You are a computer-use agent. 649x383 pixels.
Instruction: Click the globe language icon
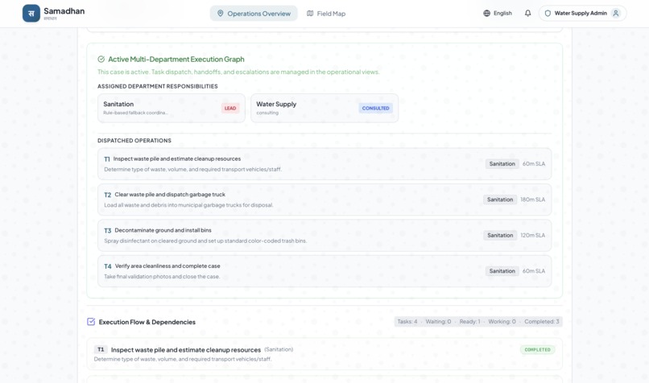486,13
